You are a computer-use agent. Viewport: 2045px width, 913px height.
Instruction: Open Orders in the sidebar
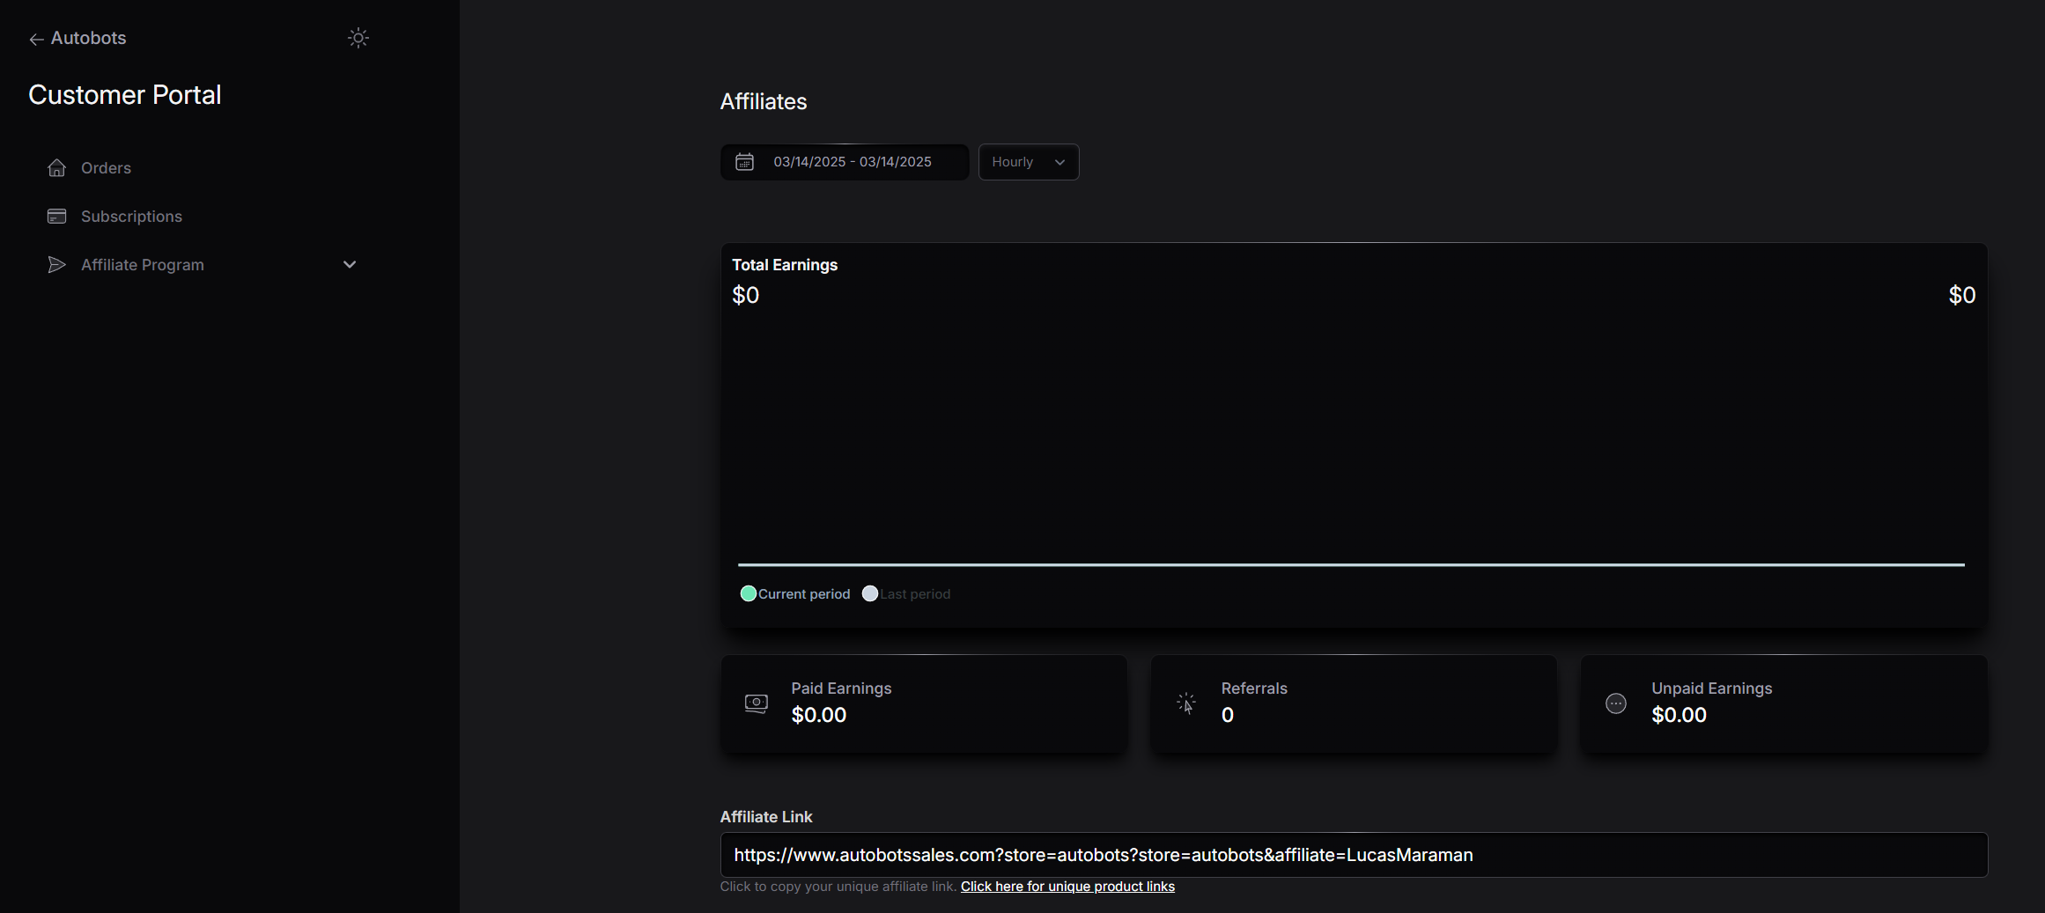[106, 168]
